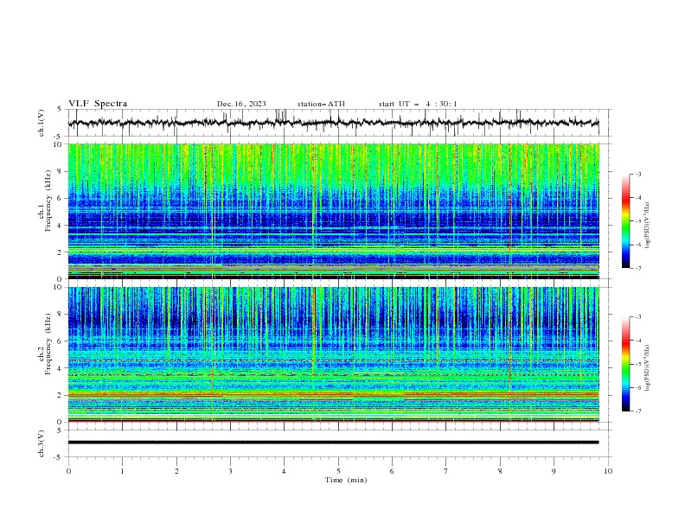Click time axis tick label '8'
Image resolution: width=685 pixels, height=529 pixels.
click(x=500, y=471)
